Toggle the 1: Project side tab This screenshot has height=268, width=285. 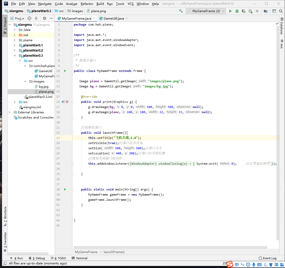(5, 26)
